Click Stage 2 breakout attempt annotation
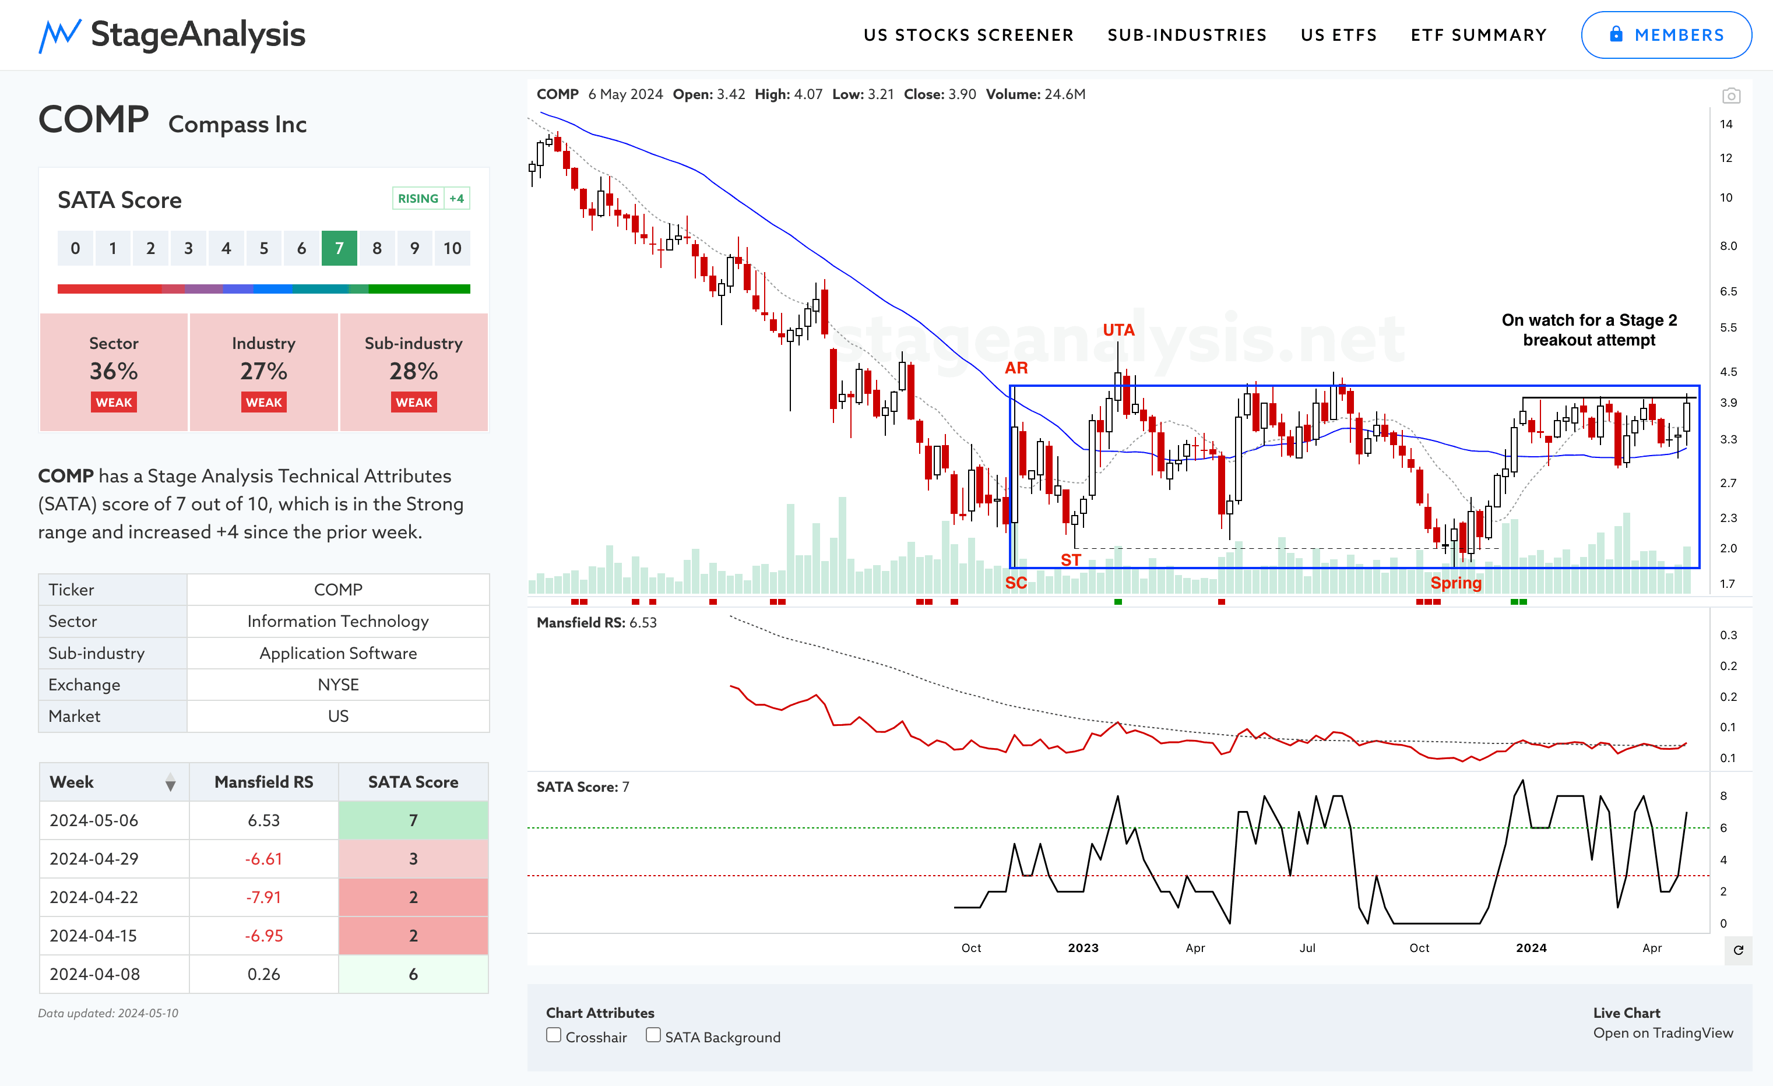 [x=1589, y=330]
